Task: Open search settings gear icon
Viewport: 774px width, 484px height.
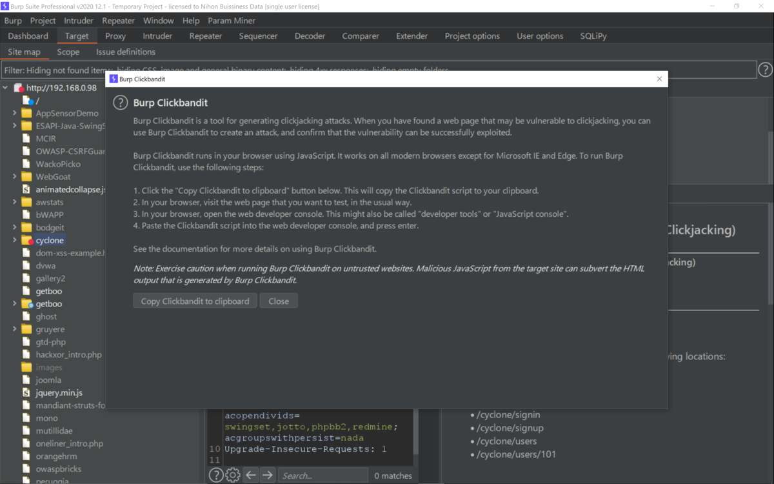Action: [233, 476]
